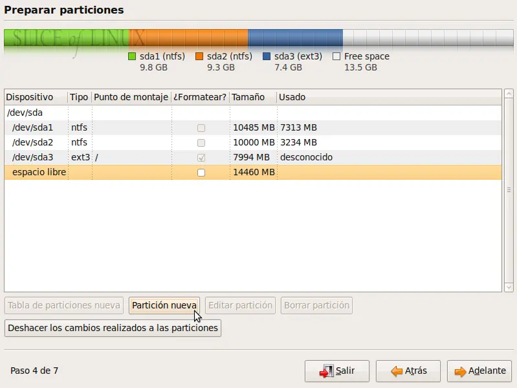The image size is (517, 388).
Task: Click the green sda1 segment in the disk bar
Action: [66, 38]
